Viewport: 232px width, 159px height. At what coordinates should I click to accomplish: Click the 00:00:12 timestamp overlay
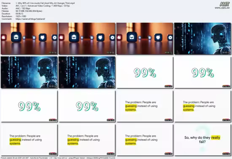coord(168,53)
